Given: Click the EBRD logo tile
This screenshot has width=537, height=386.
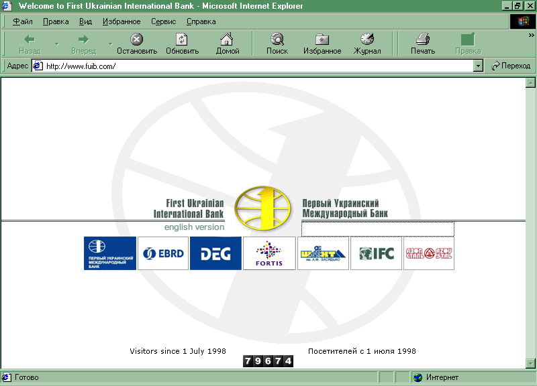Looking at the screenshot, I should point(163,253).
